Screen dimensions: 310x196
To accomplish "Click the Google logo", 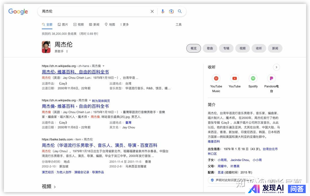I will [x=18, y=11].
